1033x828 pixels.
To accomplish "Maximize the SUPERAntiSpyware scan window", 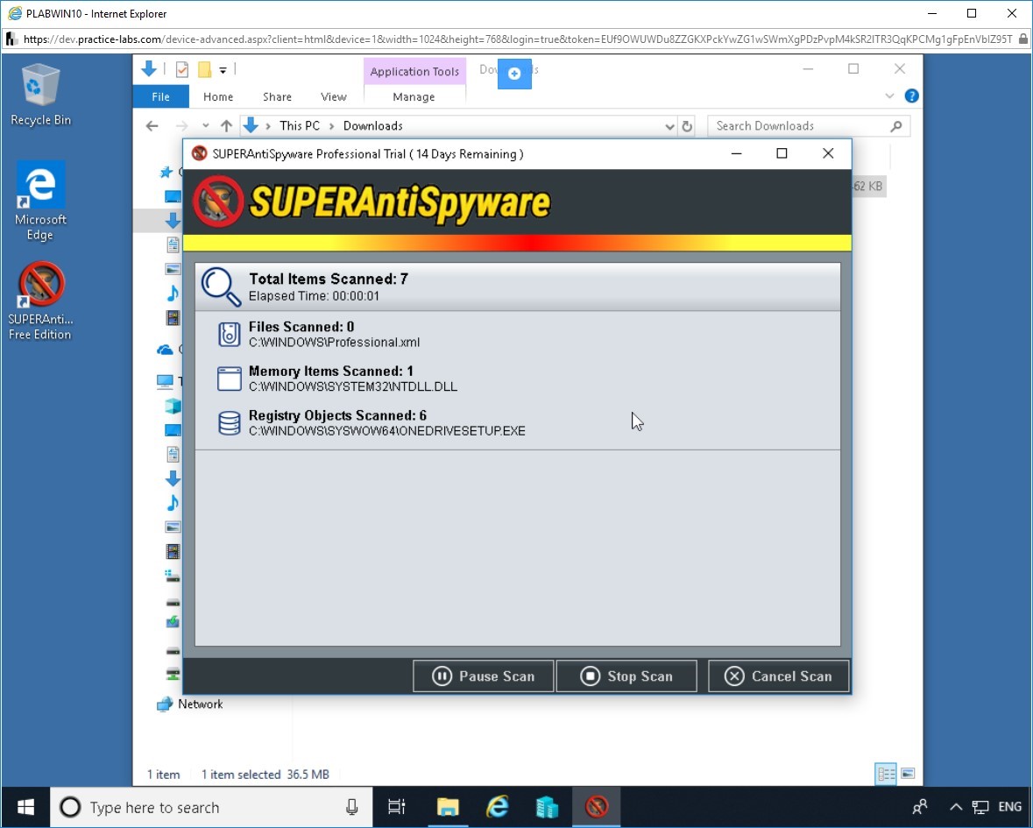I will 782,153.
